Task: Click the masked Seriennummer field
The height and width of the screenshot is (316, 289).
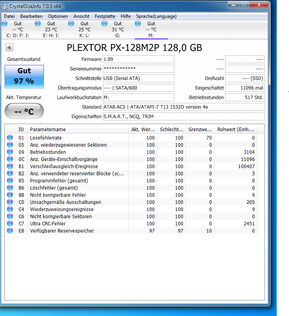Action: (139, 69)
